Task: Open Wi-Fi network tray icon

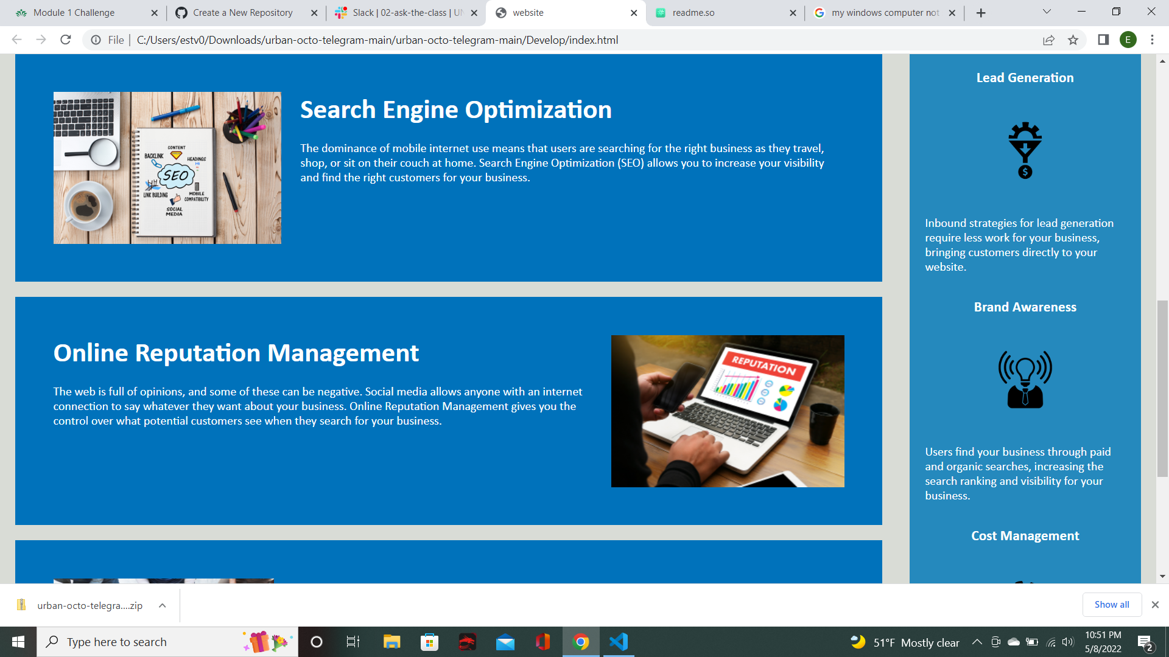Action: [1051, 642]
